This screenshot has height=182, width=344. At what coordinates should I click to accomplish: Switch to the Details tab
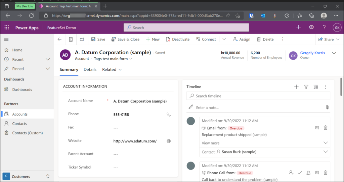coord(90,70)
